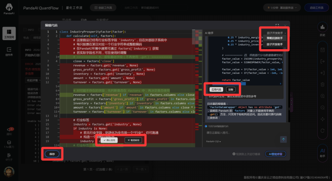
Task: Click the 量化工作流 header text
Action: [x=74, y=8]
